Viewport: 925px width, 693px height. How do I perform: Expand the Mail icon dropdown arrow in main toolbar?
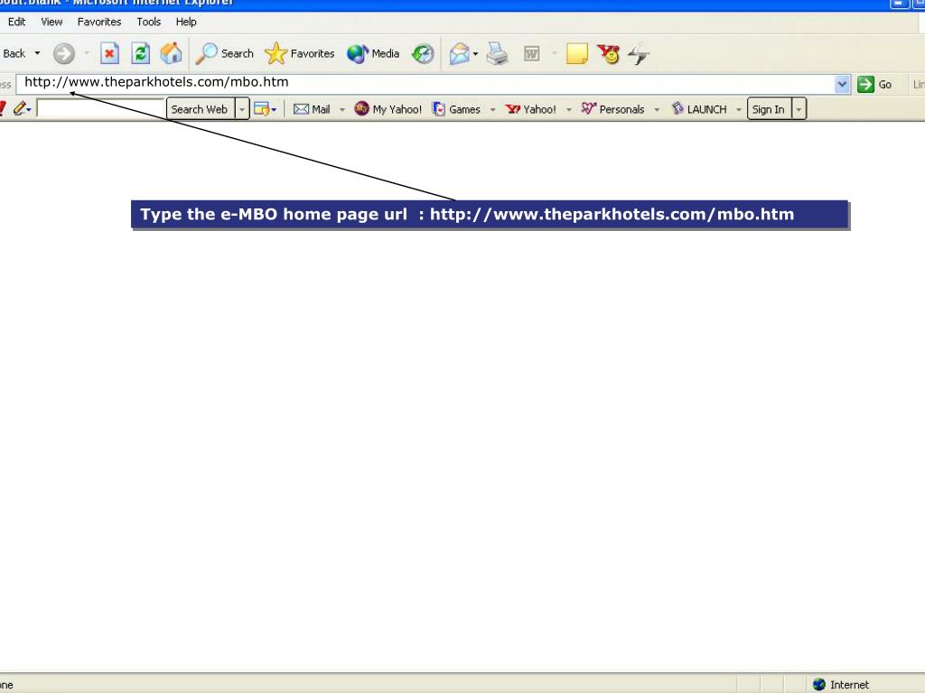(475, 53)
